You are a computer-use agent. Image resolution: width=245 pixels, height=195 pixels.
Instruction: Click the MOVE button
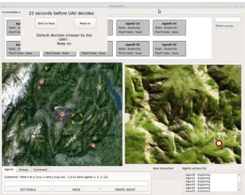point(76,189)
